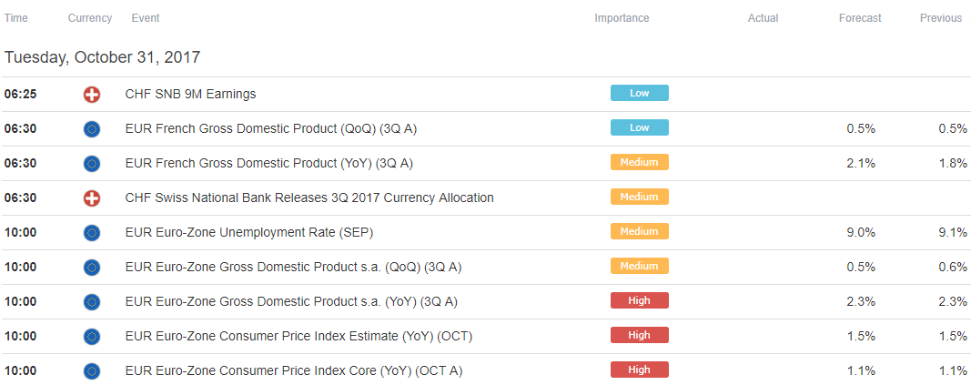This screenshot has width=971, height=385.
Task: Click the High badge for Euro-Zone GDP YoY
Action: [x=639, y=301]
